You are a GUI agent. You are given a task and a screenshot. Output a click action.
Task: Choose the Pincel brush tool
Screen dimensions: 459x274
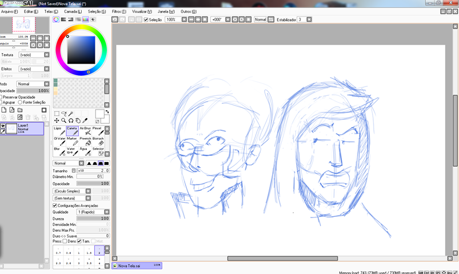[98, 131]
